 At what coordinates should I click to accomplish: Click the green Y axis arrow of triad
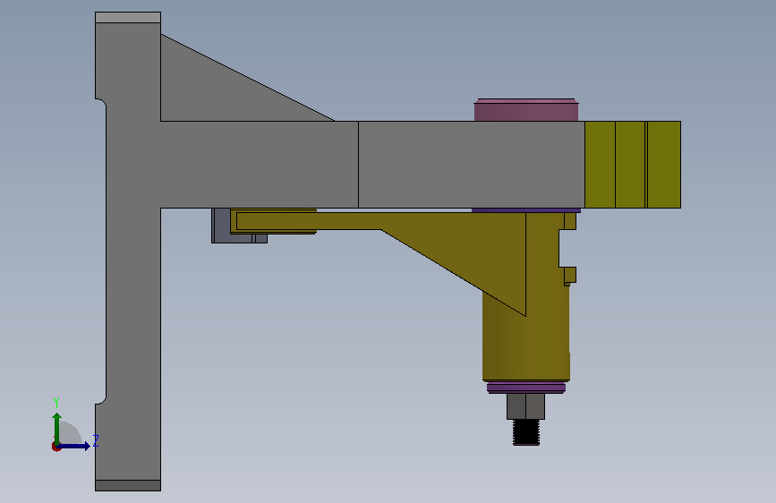(x=56, y=428)
